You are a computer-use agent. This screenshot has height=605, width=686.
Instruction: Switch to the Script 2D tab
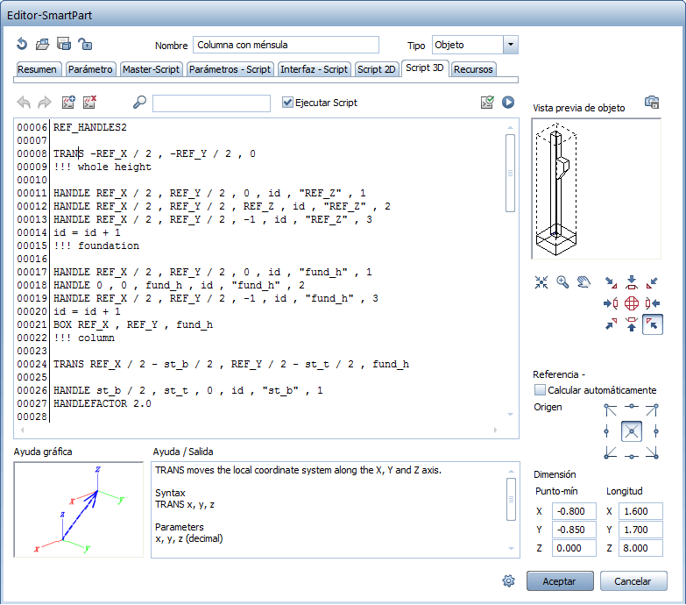coord(377,69)
